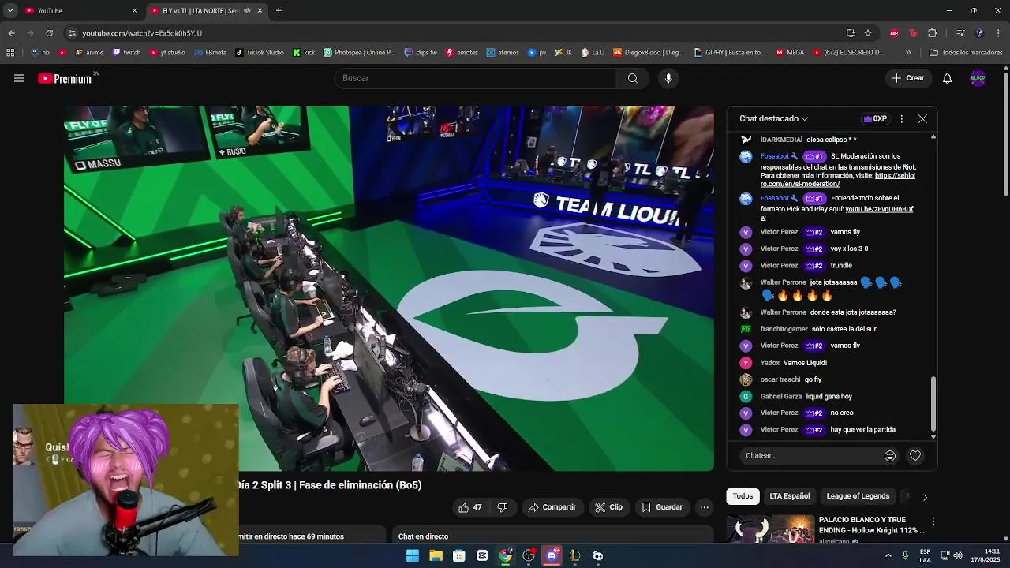
Task: Select the Todos filter chip
Action: 743,496
